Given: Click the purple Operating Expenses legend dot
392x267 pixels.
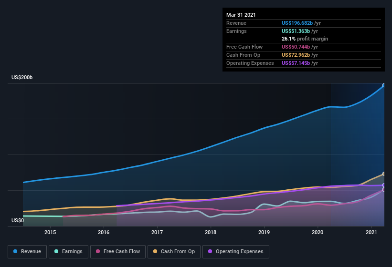Looking at the screenshot, I should coord(210,252).
